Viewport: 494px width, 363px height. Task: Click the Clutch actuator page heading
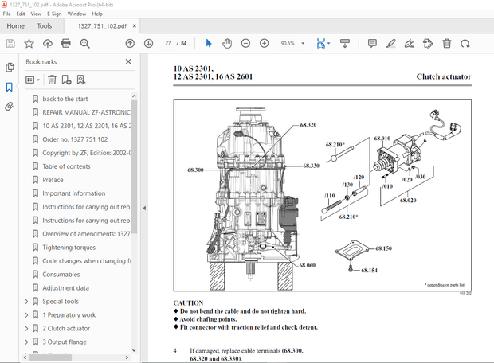coord(444,76)
